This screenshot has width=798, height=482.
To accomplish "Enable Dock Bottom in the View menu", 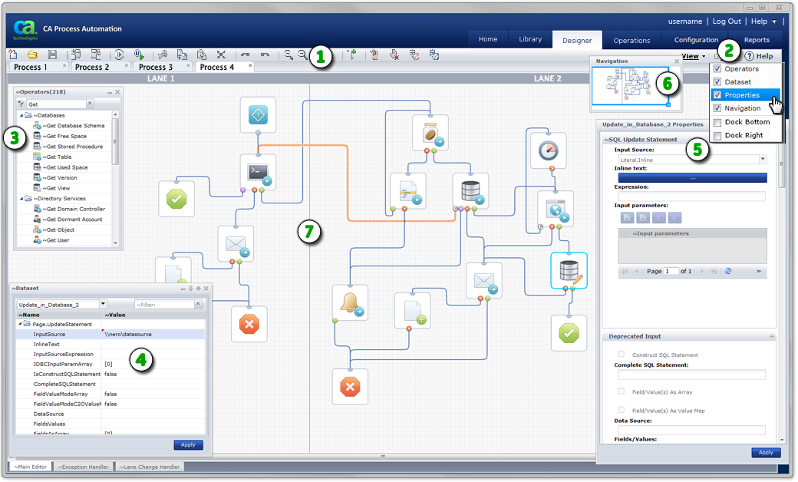I will tap(743, 121).
